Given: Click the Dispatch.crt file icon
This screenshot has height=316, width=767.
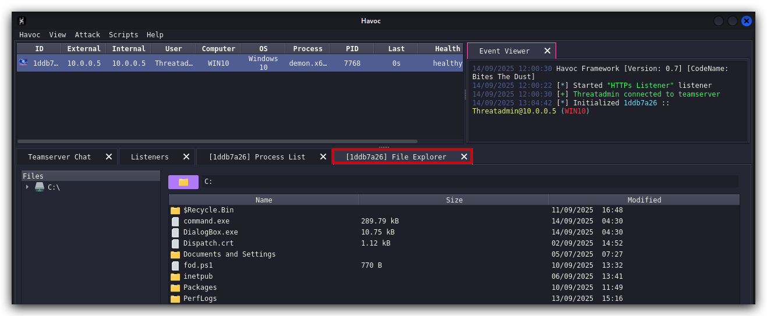Looking at the screenshot, I should tap(175, 243).
